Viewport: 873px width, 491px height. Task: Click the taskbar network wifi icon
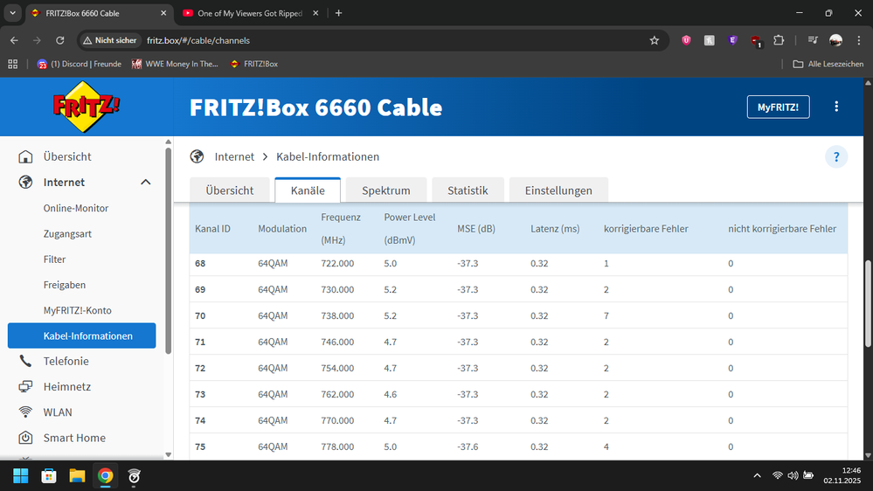[x=777, y=475]
